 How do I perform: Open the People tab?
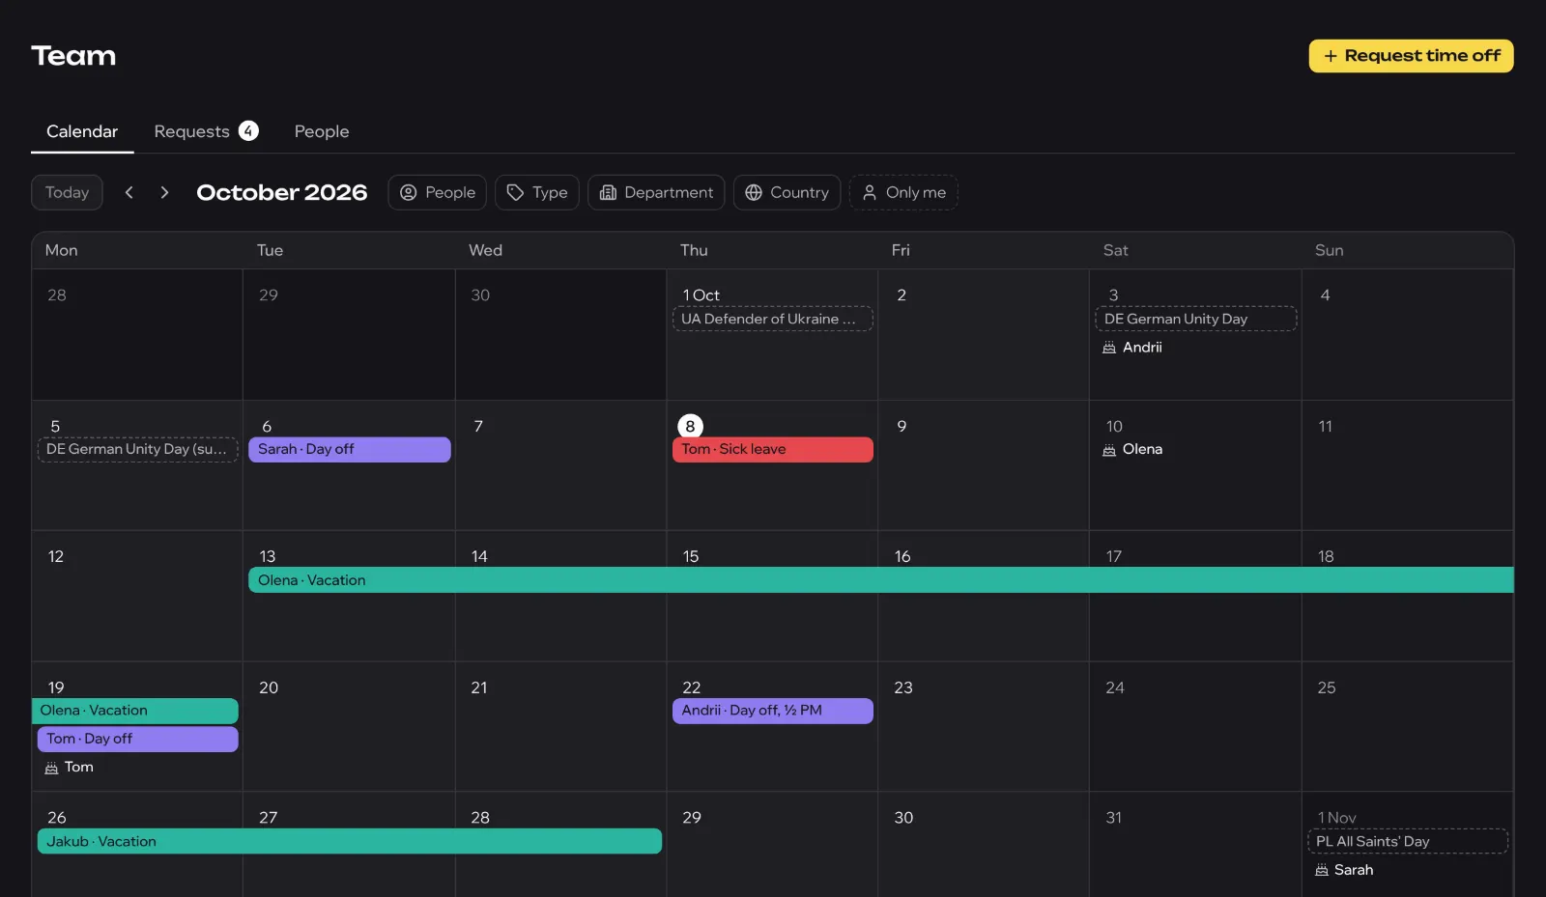pos(322,131)
